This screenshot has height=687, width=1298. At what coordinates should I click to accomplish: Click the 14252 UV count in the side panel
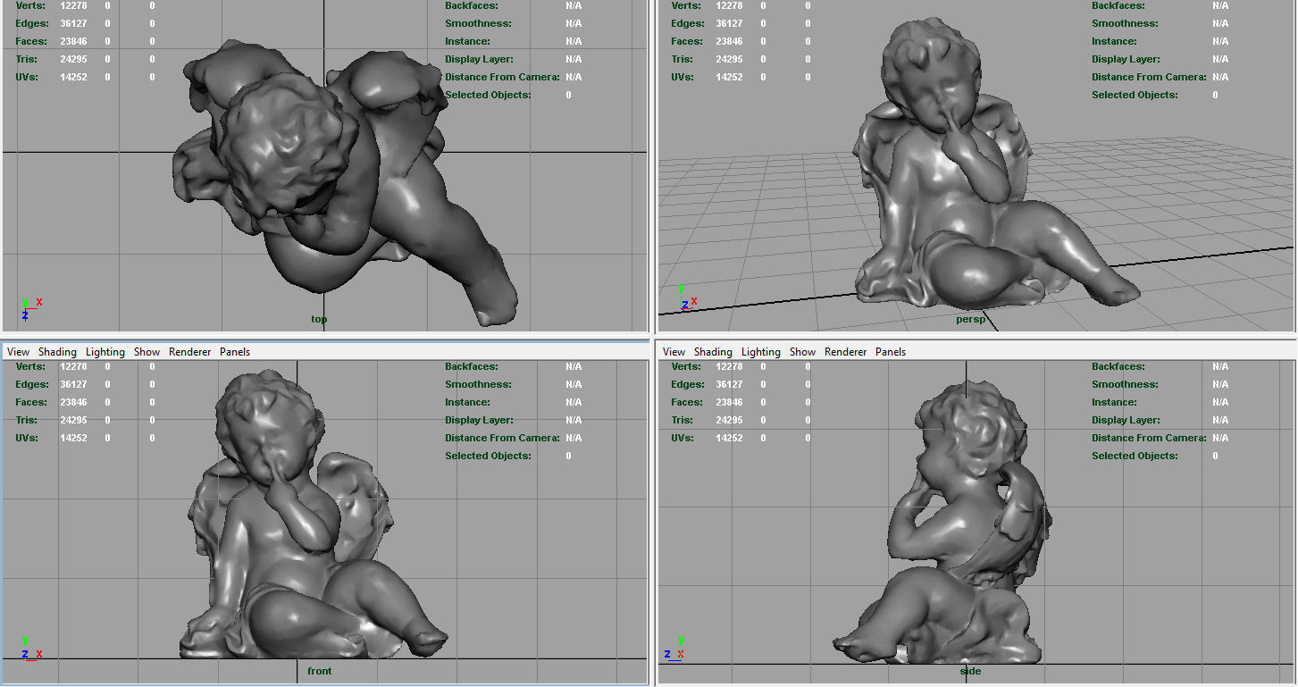[729, 438]
